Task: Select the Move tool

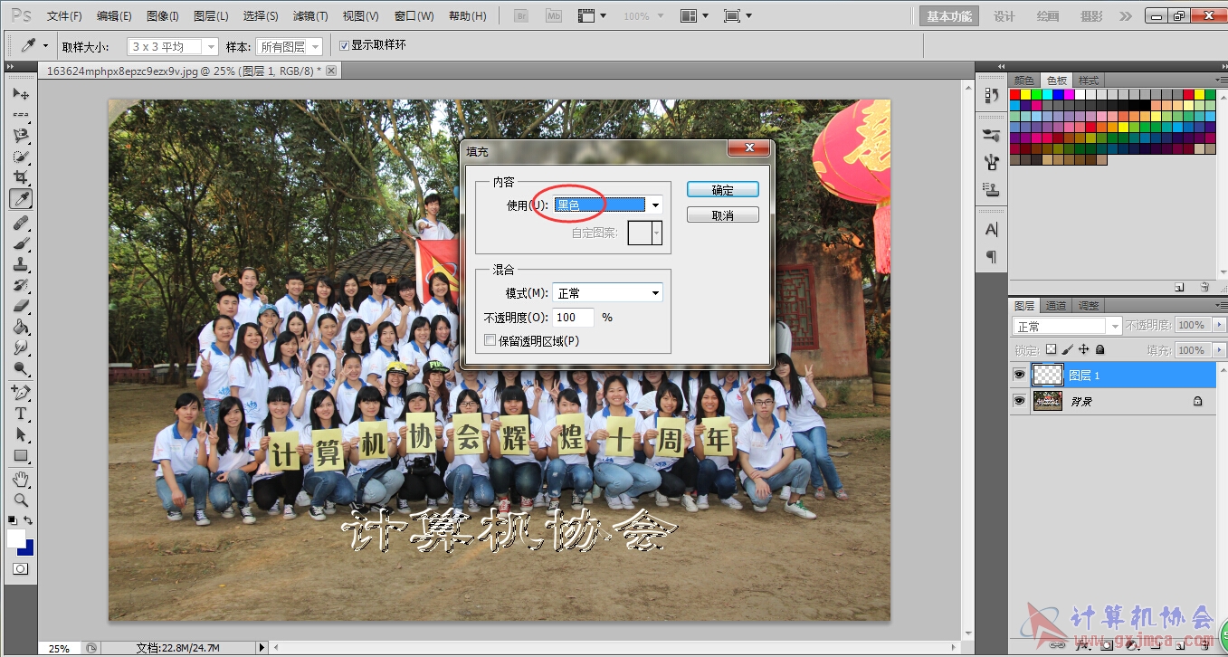Action: click(x=21, y=94)
